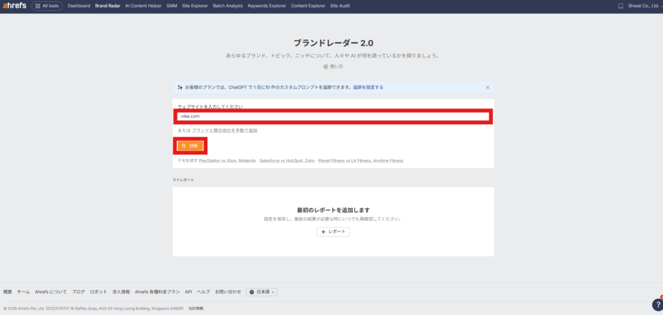Open 日本語 language dropdown
The image size is (663, 315).
pyautogui.click(x=262, y=292)
